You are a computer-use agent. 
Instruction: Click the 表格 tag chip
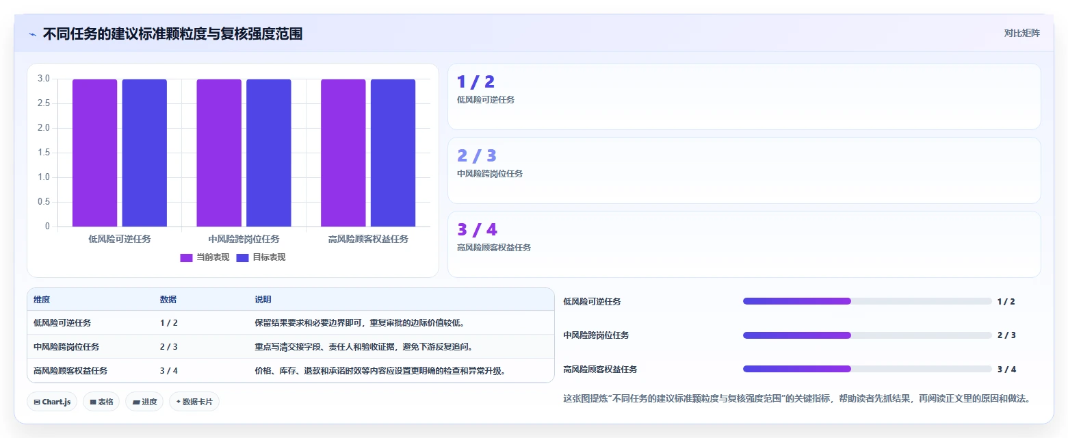pyautogui.click(x=101, y=402)
